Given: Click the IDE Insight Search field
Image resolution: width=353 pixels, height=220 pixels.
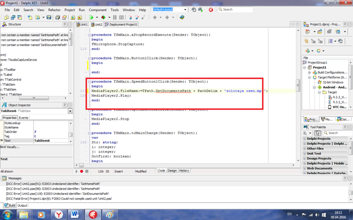Looking at the screenshot, I should 235,9.
